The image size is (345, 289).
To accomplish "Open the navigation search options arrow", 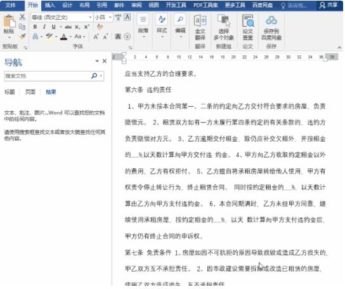I will (x=101, y=76).
